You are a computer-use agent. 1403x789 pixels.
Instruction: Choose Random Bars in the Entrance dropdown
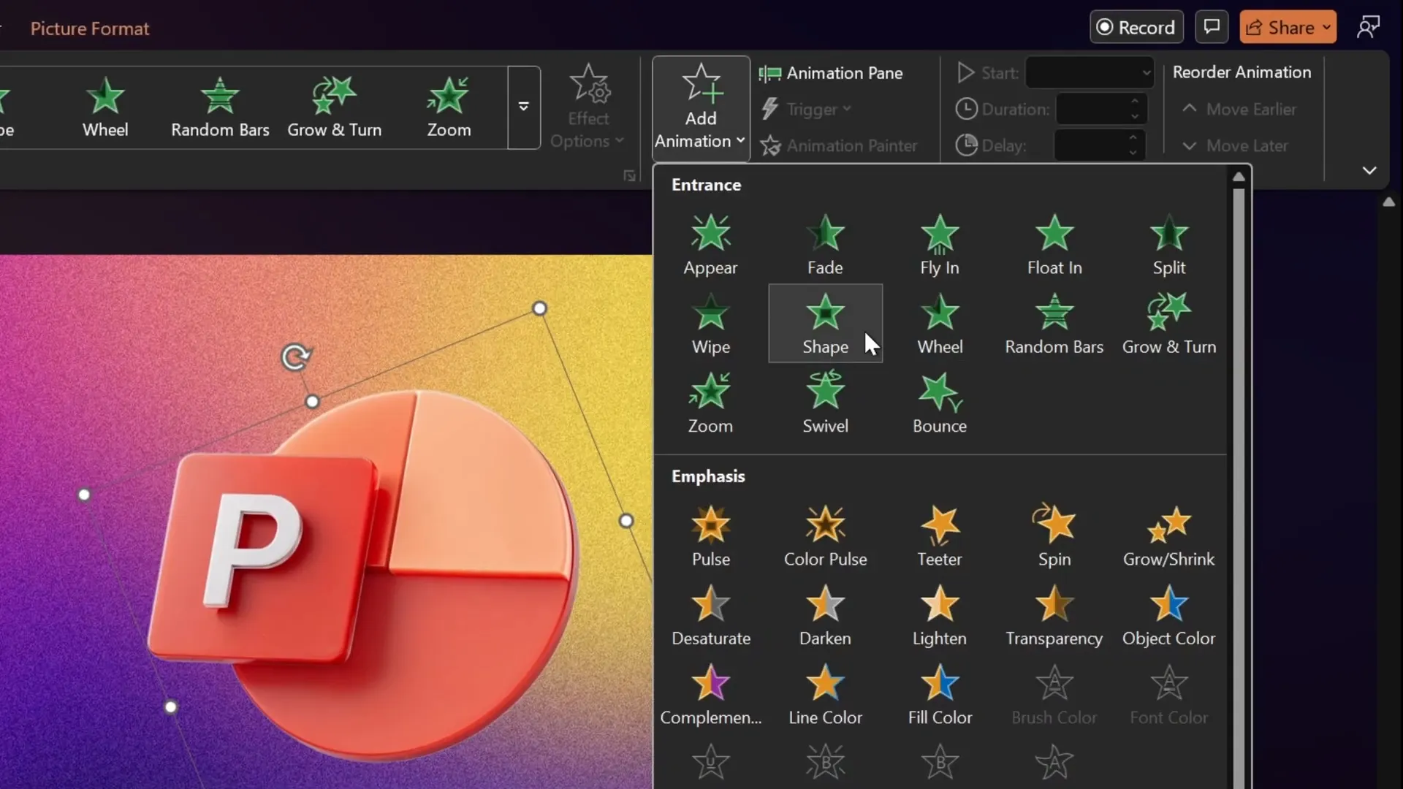(x=1054, y=324)
